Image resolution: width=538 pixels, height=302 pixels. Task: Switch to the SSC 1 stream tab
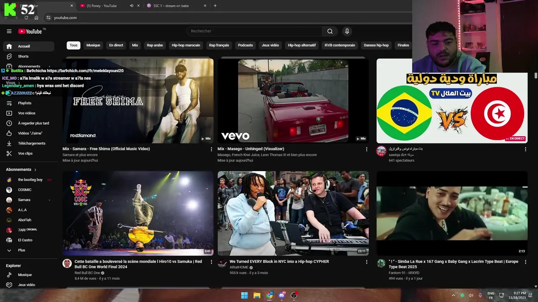click(x=171, y=6)
